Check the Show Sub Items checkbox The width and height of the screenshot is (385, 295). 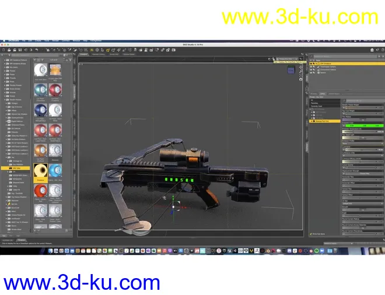click(x=311, y=234)
